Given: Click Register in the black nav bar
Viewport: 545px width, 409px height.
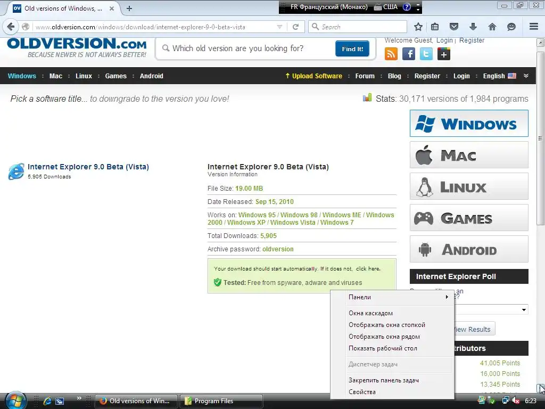Looking at the screenshot, I should (427, 76).
